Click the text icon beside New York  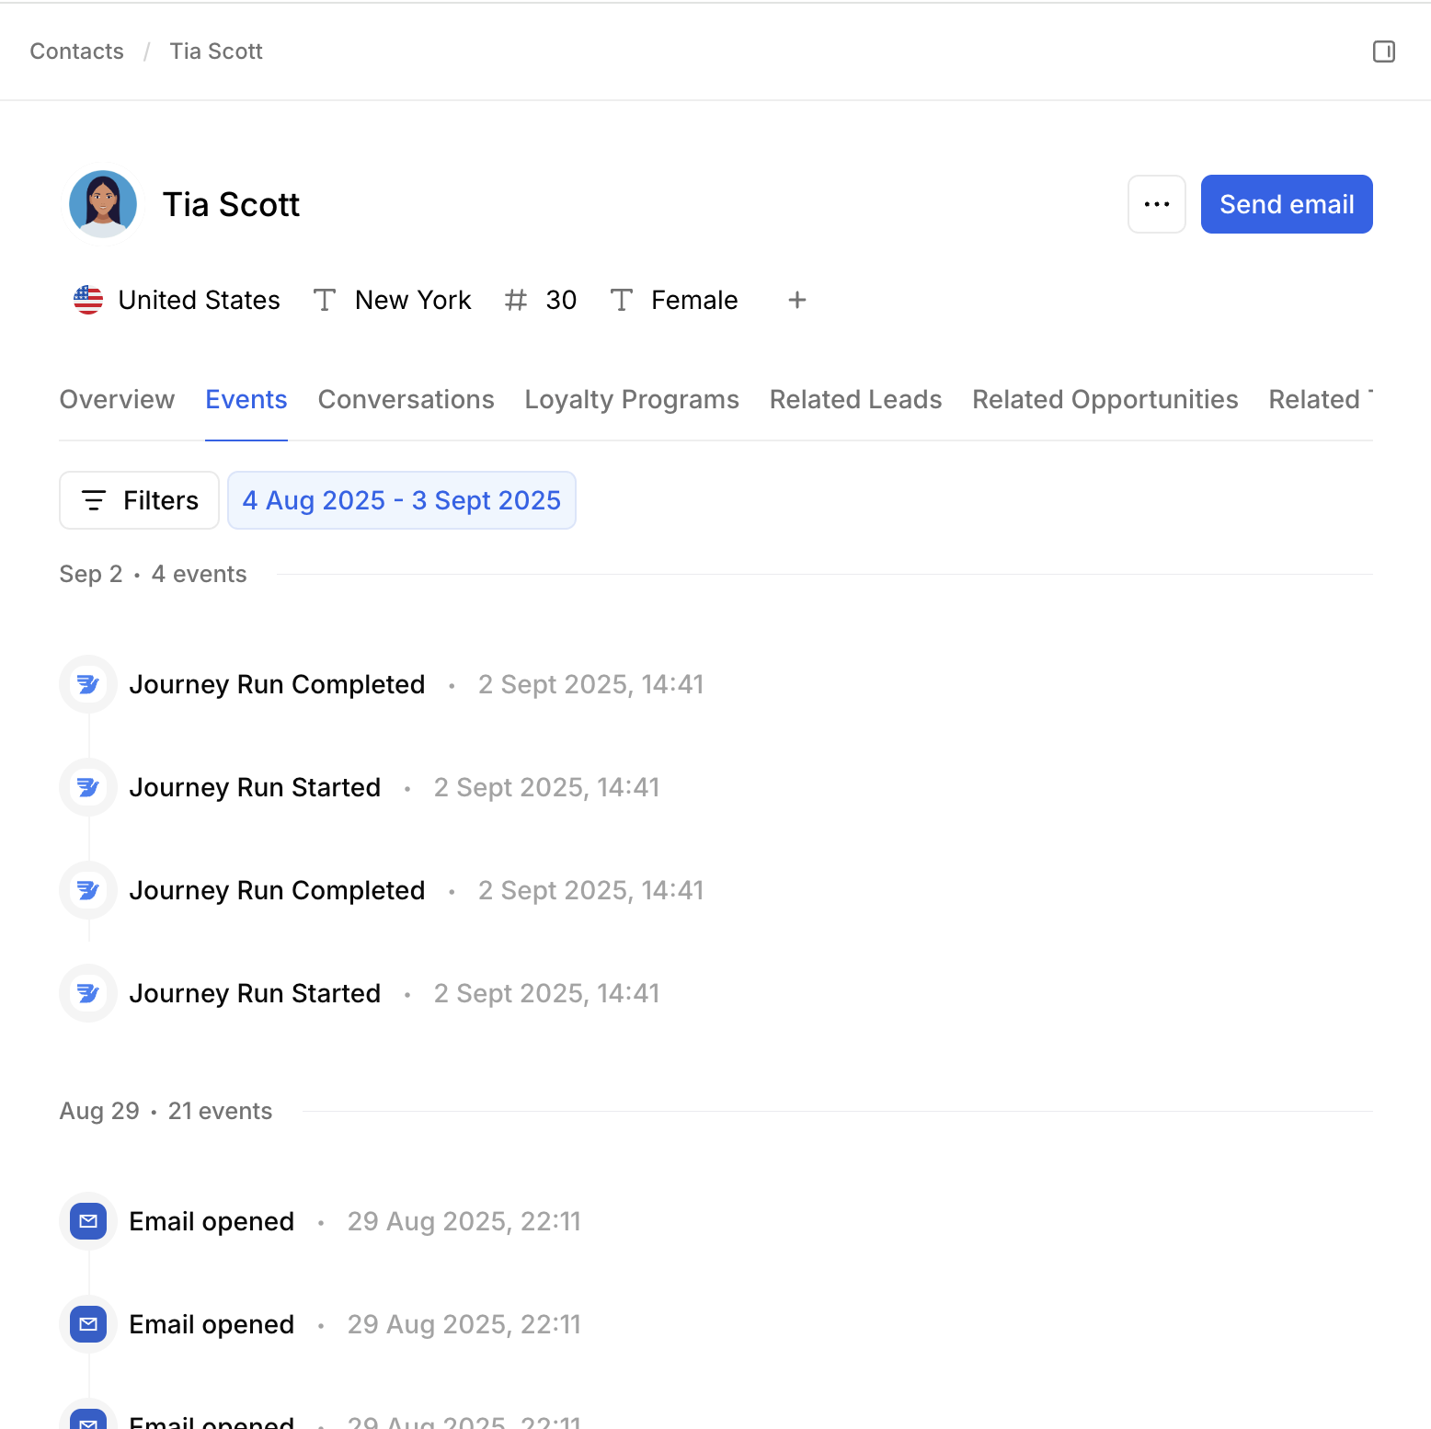325,300
